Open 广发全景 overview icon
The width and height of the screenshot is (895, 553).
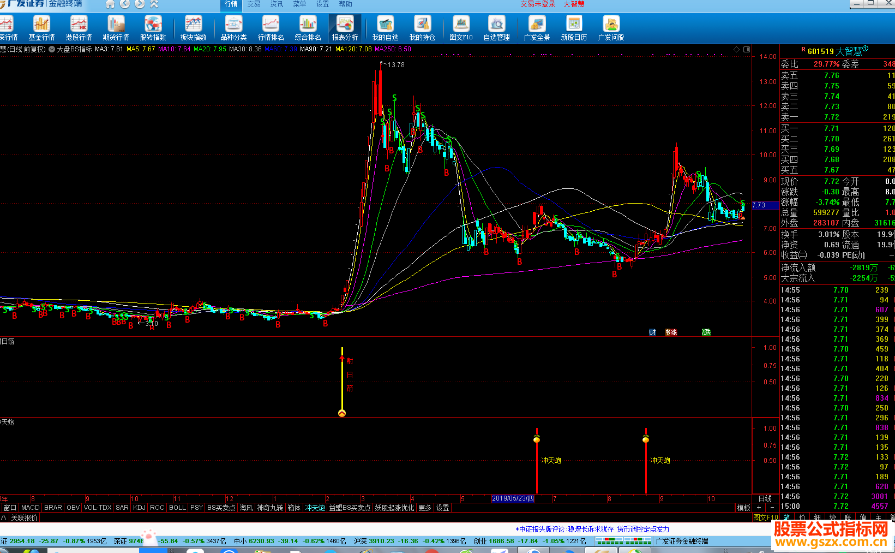click(537, 28)
